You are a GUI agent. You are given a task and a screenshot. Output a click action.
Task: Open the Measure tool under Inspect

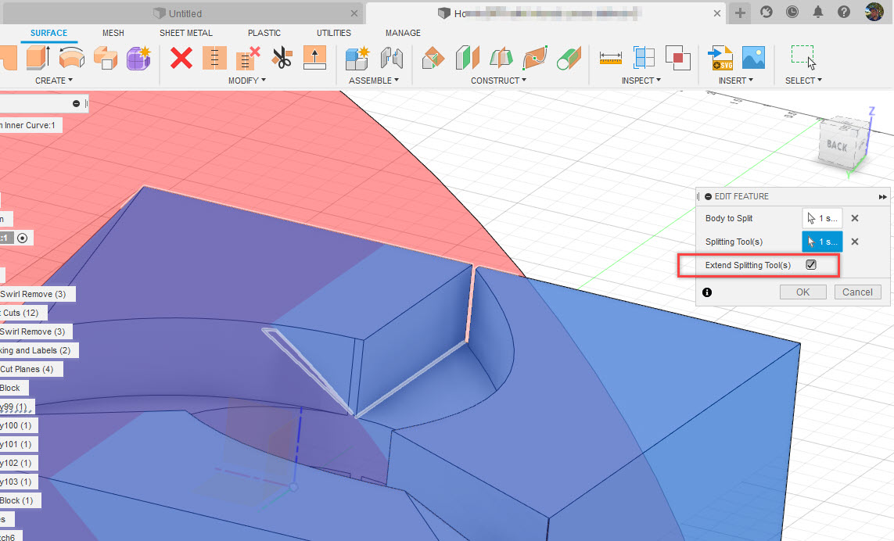click(x=610, y=59)
